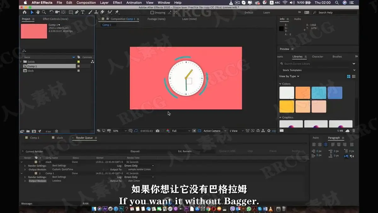Create new composition from Project panel footer
Viewport: 378px width, 213px height.
[x=34, y=131]
